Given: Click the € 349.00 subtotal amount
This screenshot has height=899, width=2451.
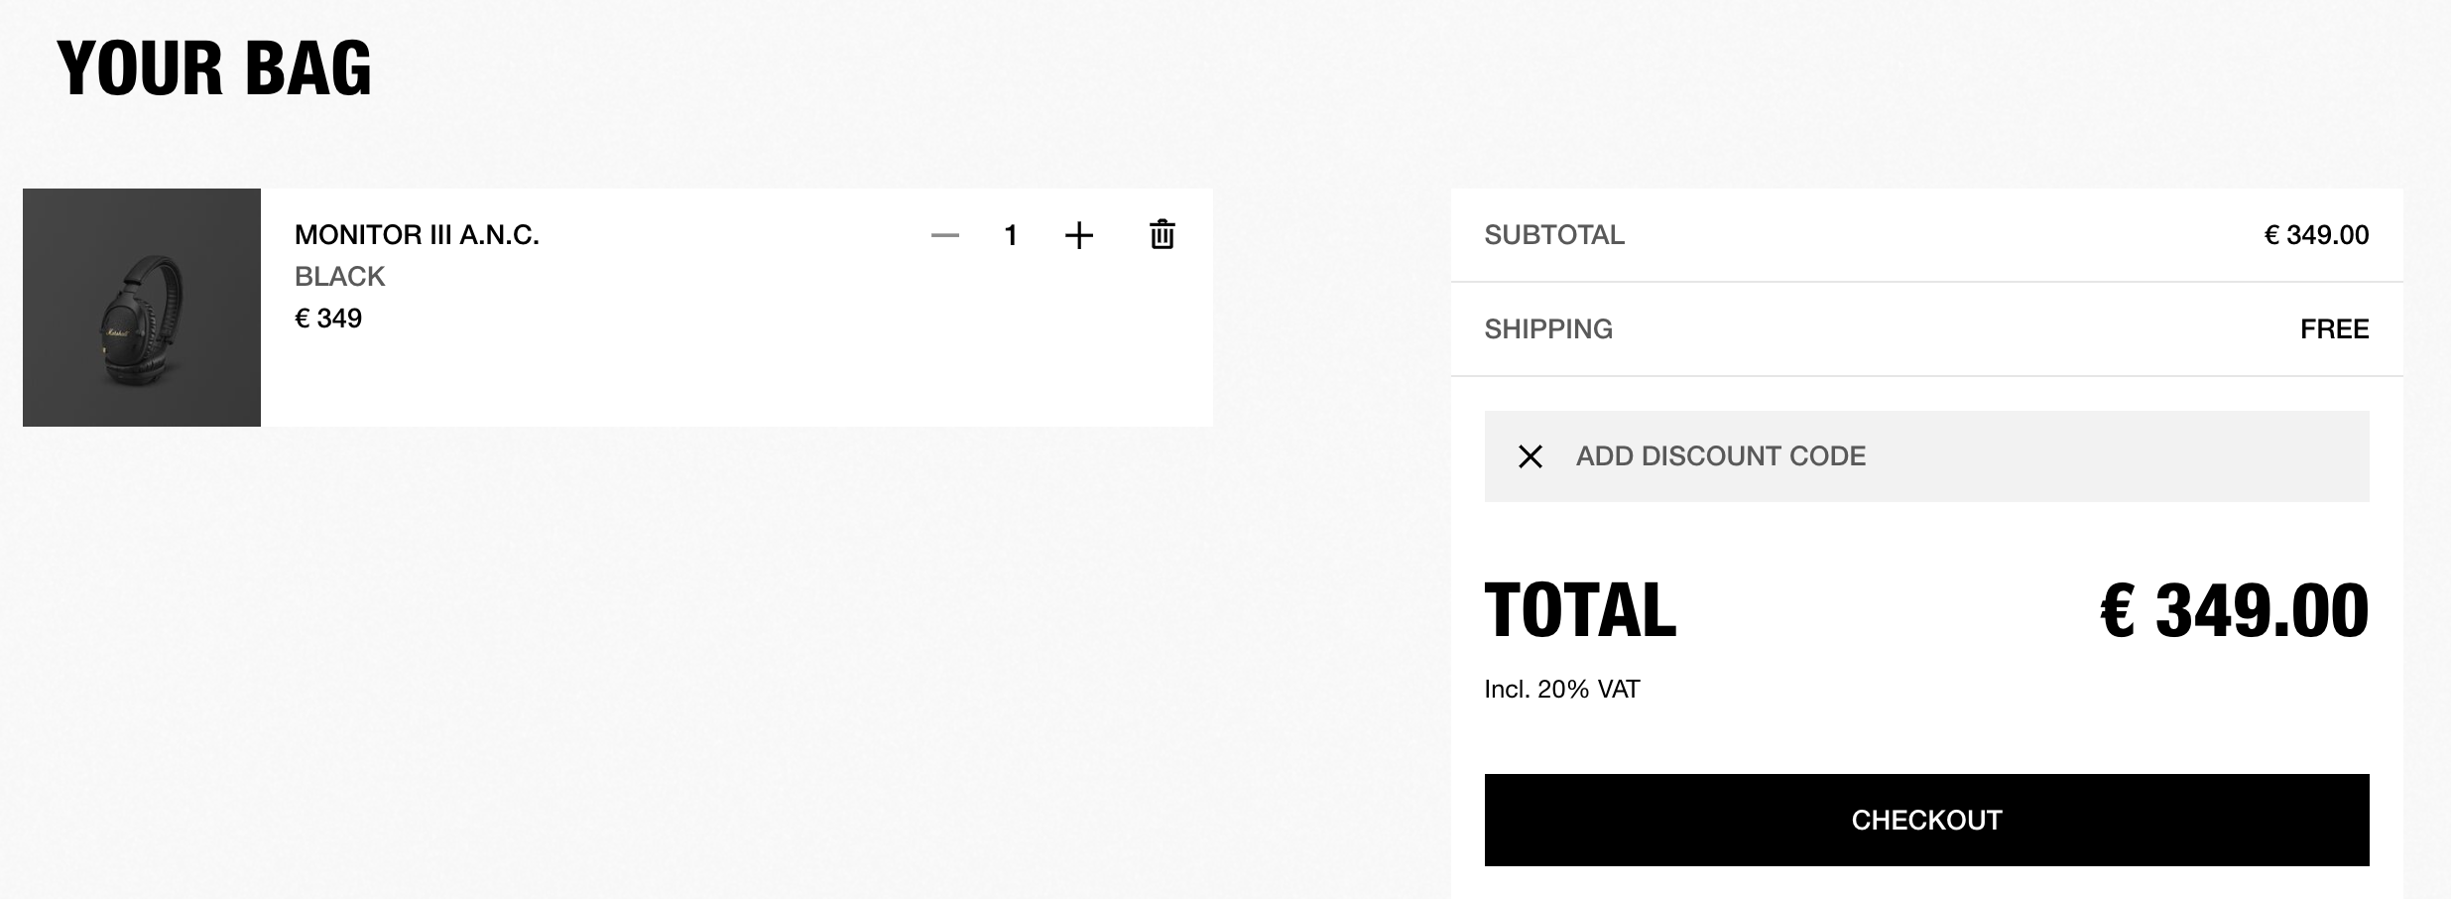Looking at the screenshot, I should click(2316, 235).
